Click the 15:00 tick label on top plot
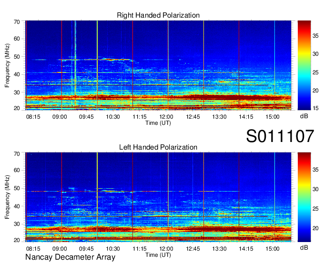The width and height of the screenshot is (324, 263). (x=273, y=117)
